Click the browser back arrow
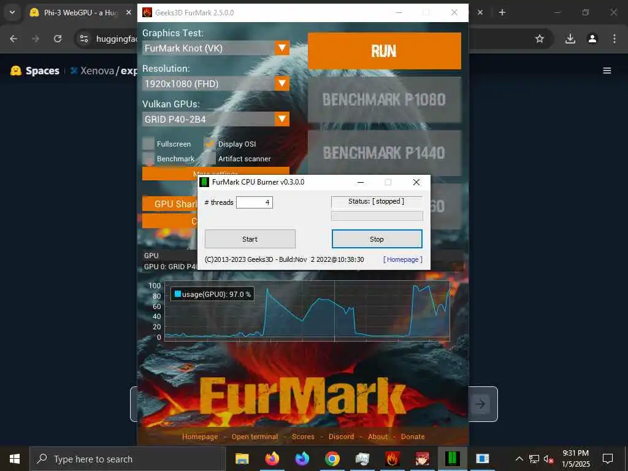 [x=13, y=39]
